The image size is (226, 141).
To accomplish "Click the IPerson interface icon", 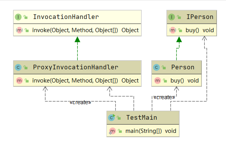I will pyautogui.click(x=172, y=17).
